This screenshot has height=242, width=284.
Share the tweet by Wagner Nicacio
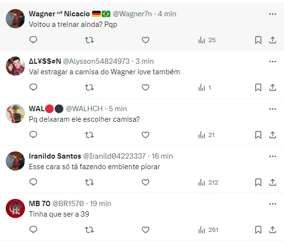272,40
